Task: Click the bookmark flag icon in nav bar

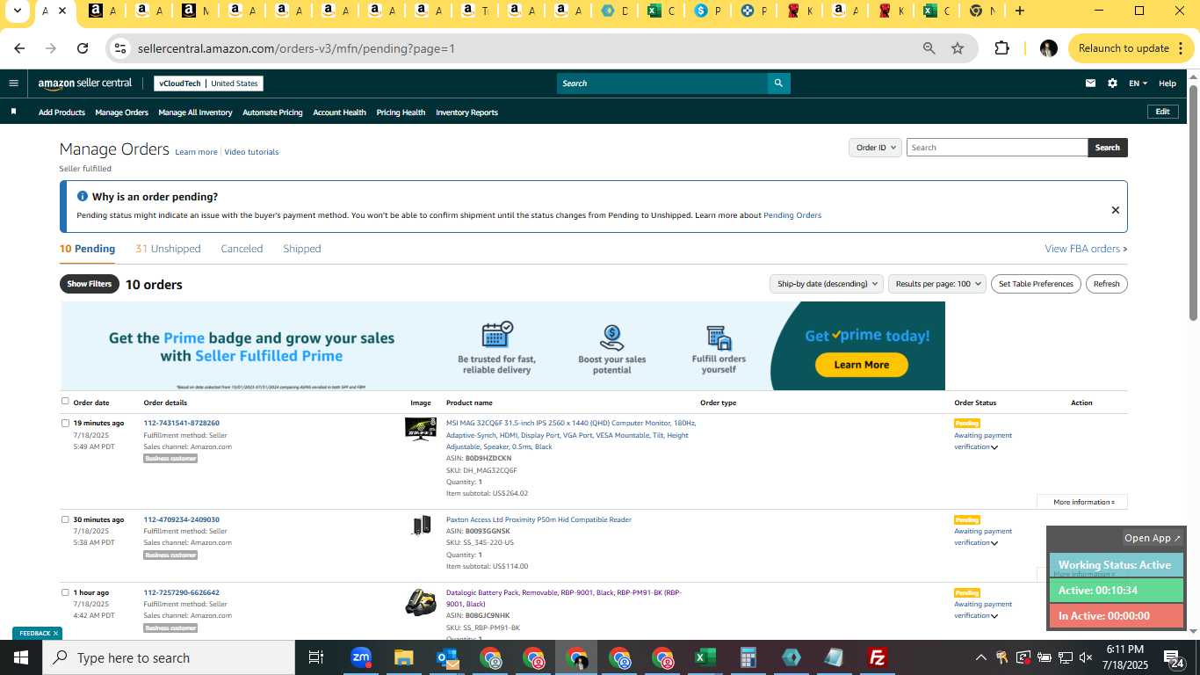Action: point(13,112)
